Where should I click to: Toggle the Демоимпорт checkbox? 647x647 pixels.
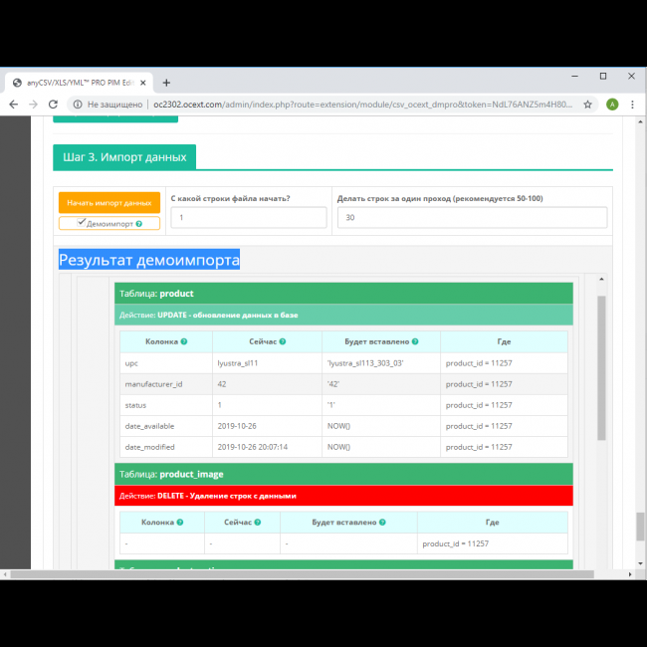81,224
